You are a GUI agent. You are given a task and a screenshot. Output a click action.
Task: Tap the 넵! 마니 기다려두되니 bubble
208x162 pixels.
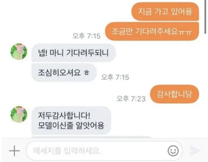73,53
